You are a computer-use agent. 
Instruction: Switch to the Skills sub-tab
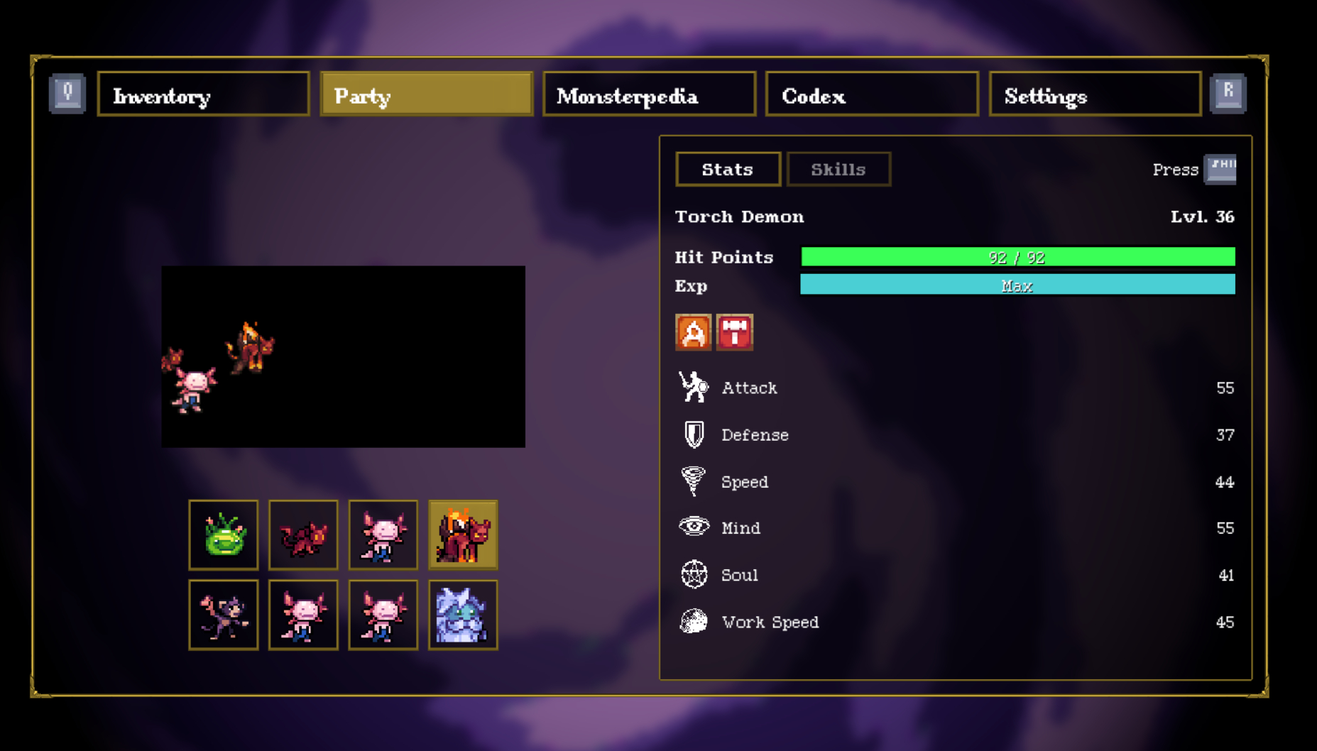point(838,169)
